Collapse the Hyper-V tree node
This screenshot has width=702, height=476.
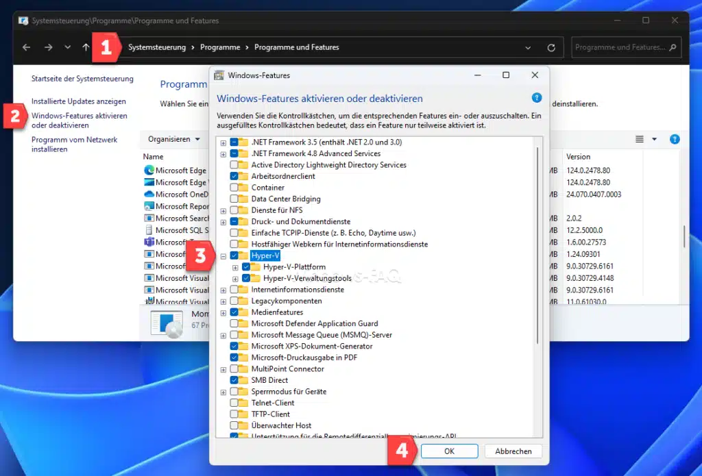[223, 256]
